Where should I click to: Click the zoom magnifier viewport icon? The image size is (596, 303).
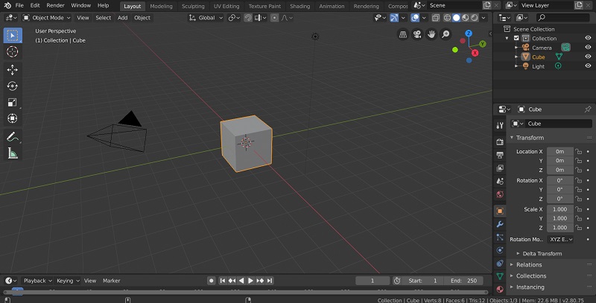pyautogui.click(x=446, y=34)
